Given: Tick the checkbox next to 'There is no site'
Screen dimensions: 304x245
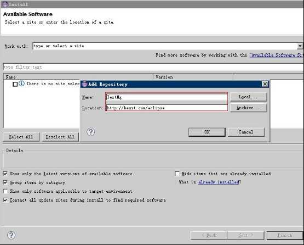Looking at the screenshot, I should (x=15, y=84).
